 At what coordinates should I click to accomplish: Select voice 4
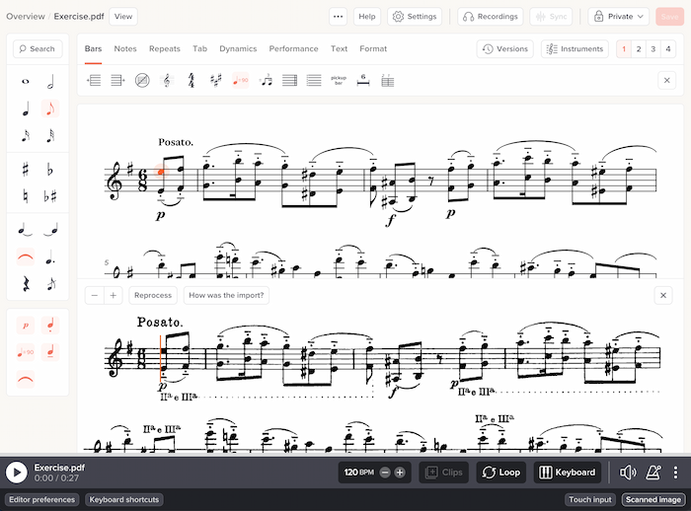[668, 49]
